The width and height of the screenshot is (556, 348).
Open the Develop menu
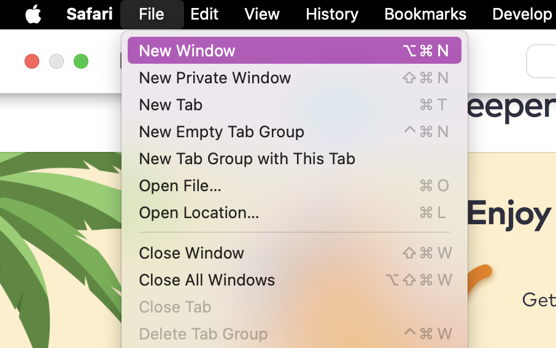522,14
